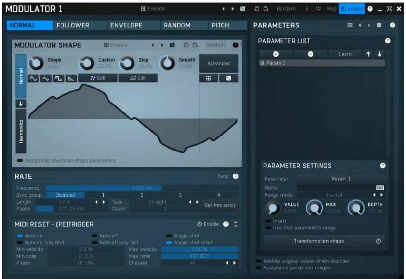Open Parameters panel presets grid icon
Image resolution: width=406 pixels, height=279 pixels.
pos(351,26)
